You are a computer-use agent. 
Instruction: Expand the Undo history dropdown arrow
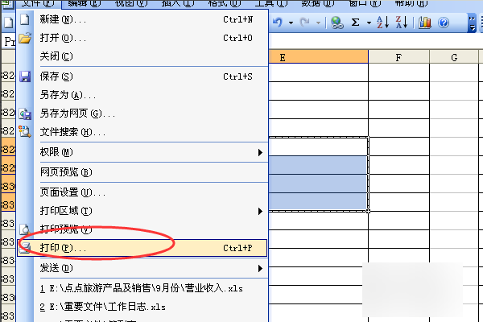tap(291, 23)
